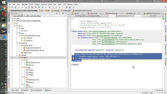Viewport: 167px width, 94px height.
Task: Click the Back navigation arrow icon
Action: coord(43,7)
